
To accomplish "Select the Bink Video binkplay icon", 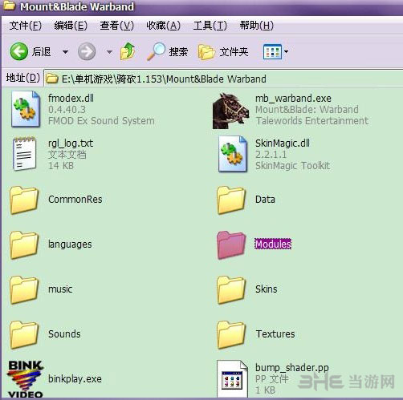I will [x=25, y=379].
